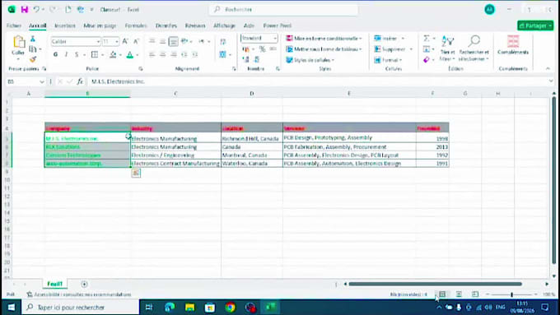Click the Format cells button

tap(389, 60)
